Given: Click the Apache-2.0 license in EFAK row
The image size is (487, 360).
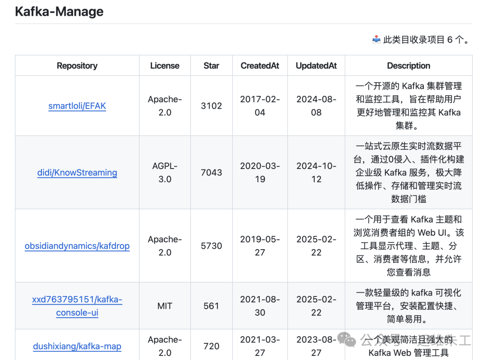Looking at the screenshot, I should (165, 106).
